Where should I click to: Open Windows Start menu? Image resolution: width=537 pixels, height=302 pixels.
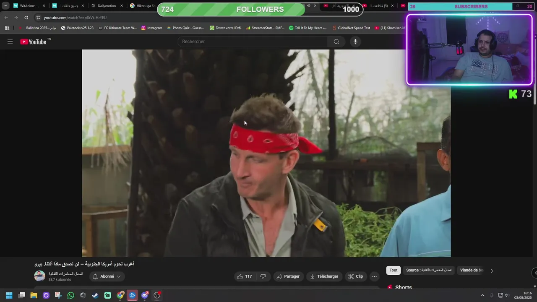pyautogui.click(x=9, y=295)
